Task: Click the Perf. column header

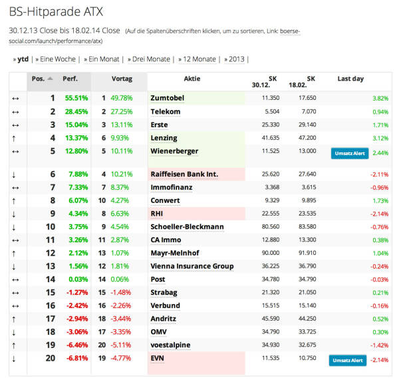Action: 70,79
